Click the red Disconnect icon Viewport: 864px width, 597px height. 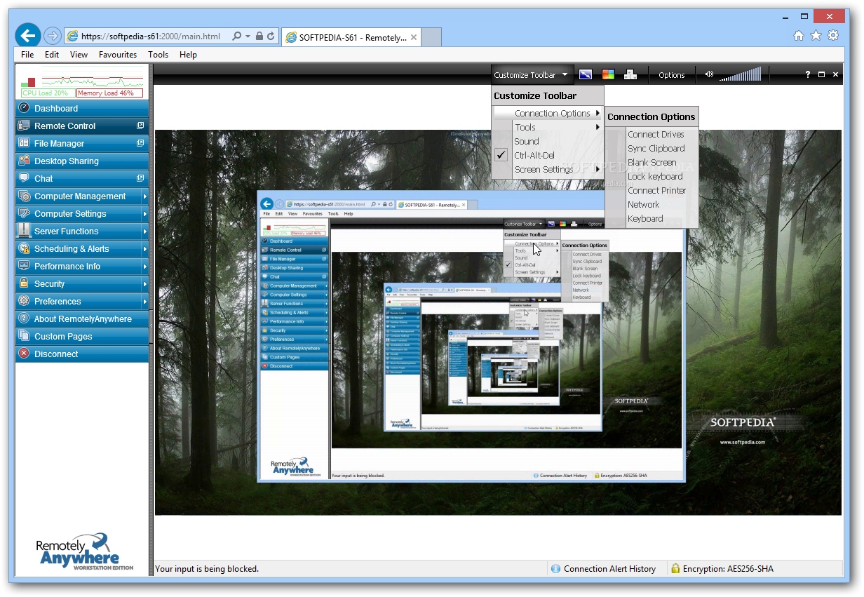pos(25,354)
